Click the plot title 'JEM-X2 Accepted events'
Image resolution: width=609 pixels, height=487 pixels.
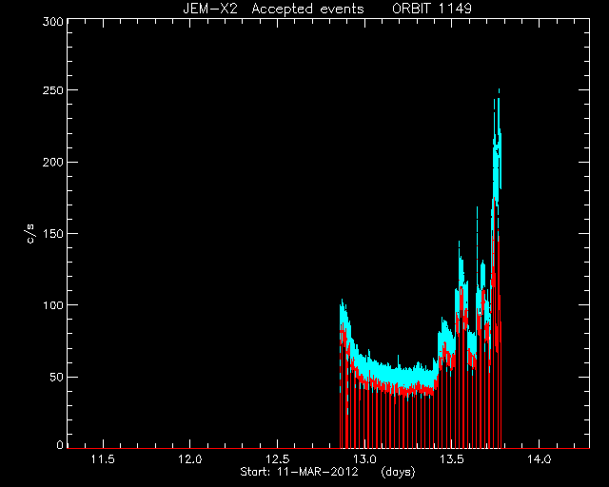273,9
